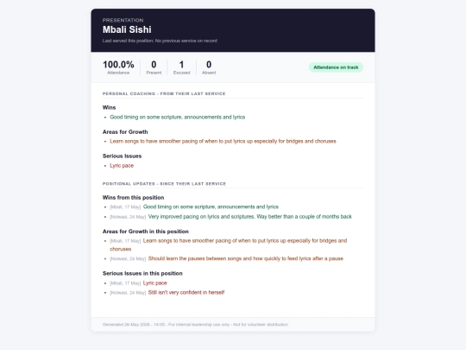Click the Good timing on scripture win

(x=178, y=117)
